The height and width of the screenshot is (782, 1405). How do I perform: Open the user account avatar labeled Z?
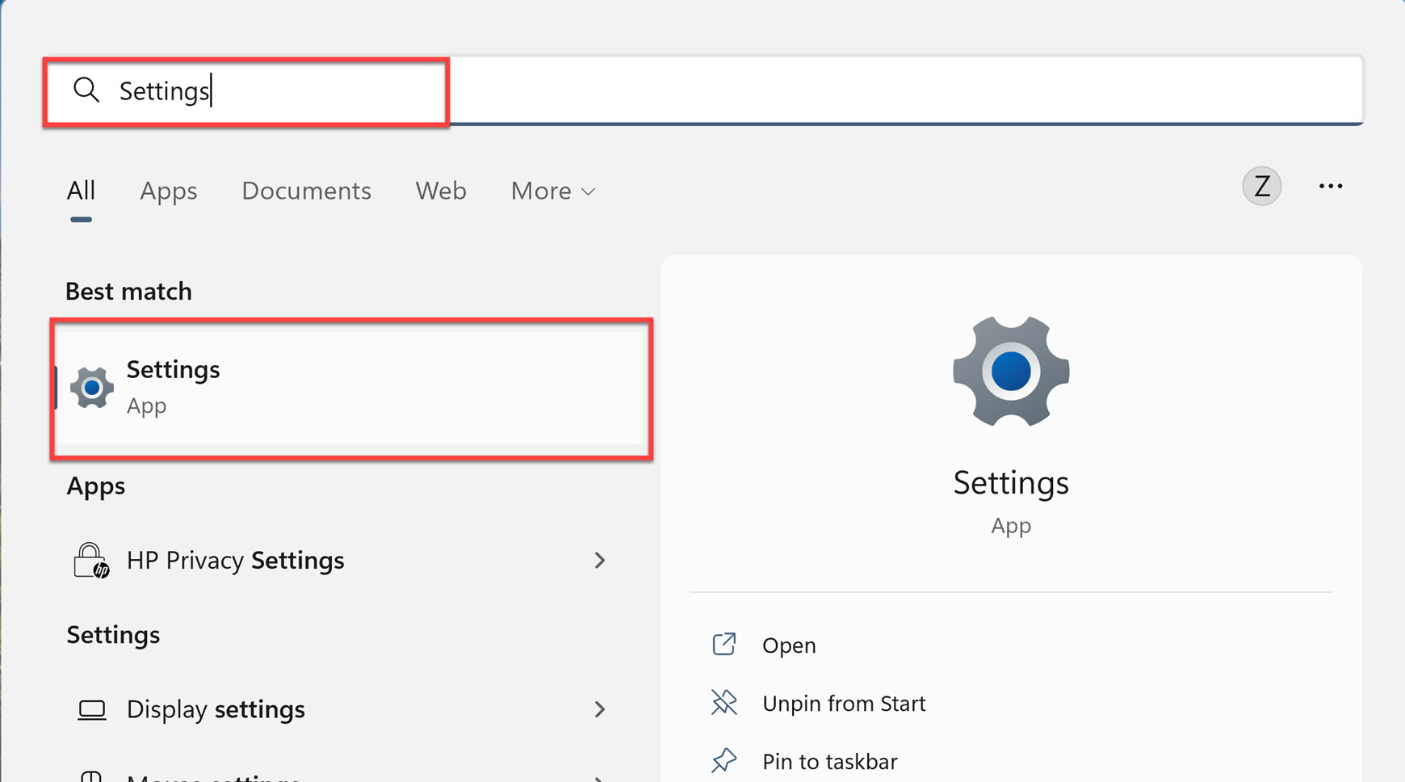[1261, 185]
